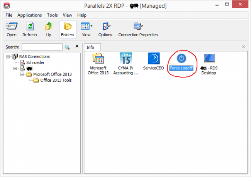This screenshot has height=177, width=251.
Task: Select RAS Connections in the tree
Action: pos(34,57)
